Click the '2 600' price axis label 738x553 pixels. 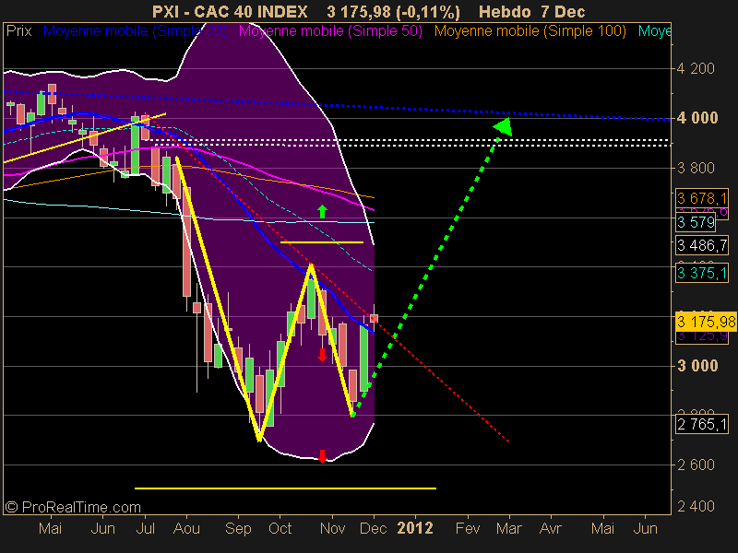(x=696, y=465)
